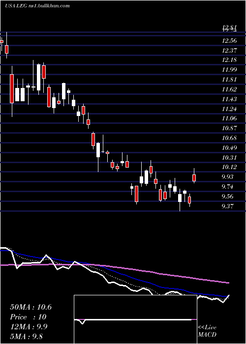This screenshot has width=246, height=344.
Task: Click the <<Live MACD label
Action: 207,331
